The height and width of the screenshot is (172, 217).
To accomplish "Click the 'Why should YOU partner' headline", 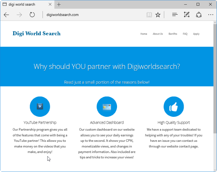I will [107, 66].
